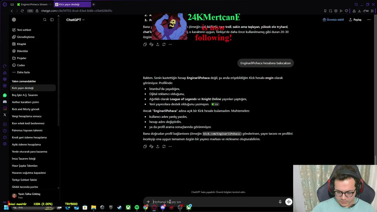Open Projeler in the sidebar
Viewport: 377px width, 212px height.
pos(33,58)
